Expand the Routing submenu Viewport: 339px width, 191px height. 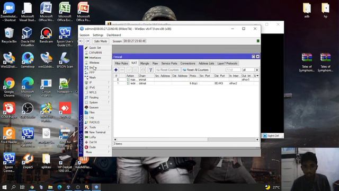pos(97,98)
